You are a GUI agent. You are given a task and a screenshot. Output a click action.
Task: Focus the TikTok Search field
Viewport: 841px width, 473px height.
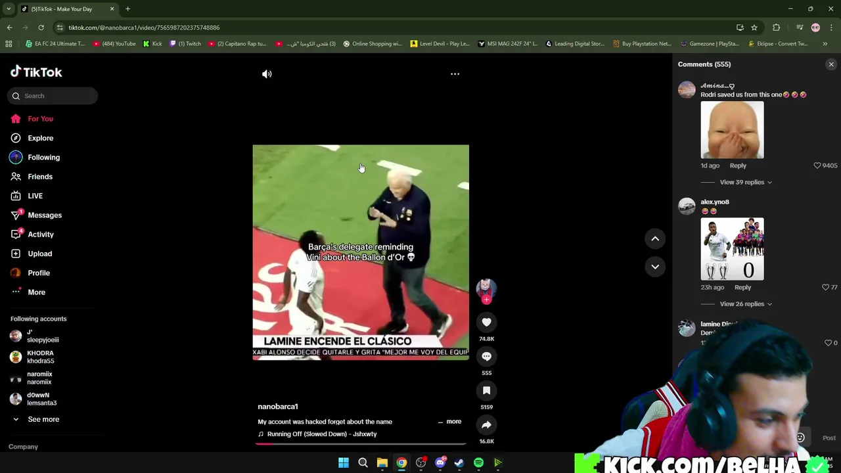coord(53,96)
